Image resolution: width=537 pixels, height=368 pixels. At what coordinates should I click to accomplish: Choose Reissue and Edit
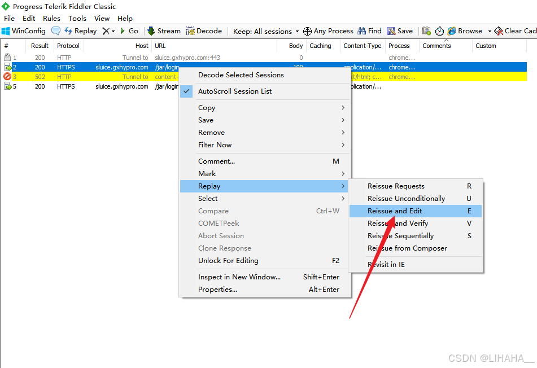(x=416, y=211)
